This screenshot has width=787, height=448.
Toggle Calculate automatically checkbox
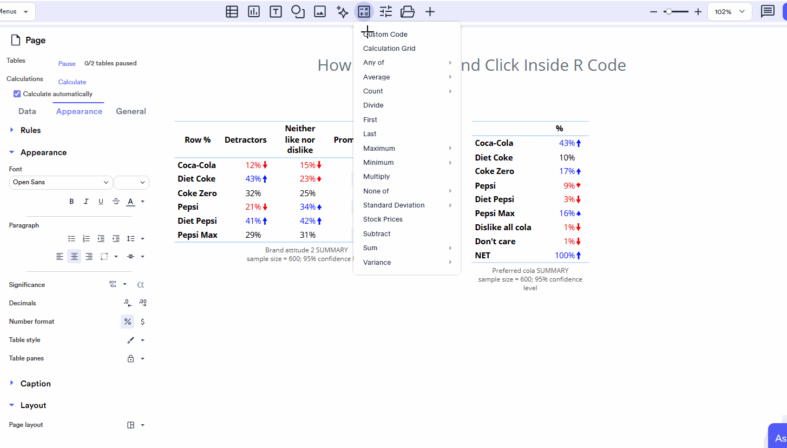coord(17,94)
